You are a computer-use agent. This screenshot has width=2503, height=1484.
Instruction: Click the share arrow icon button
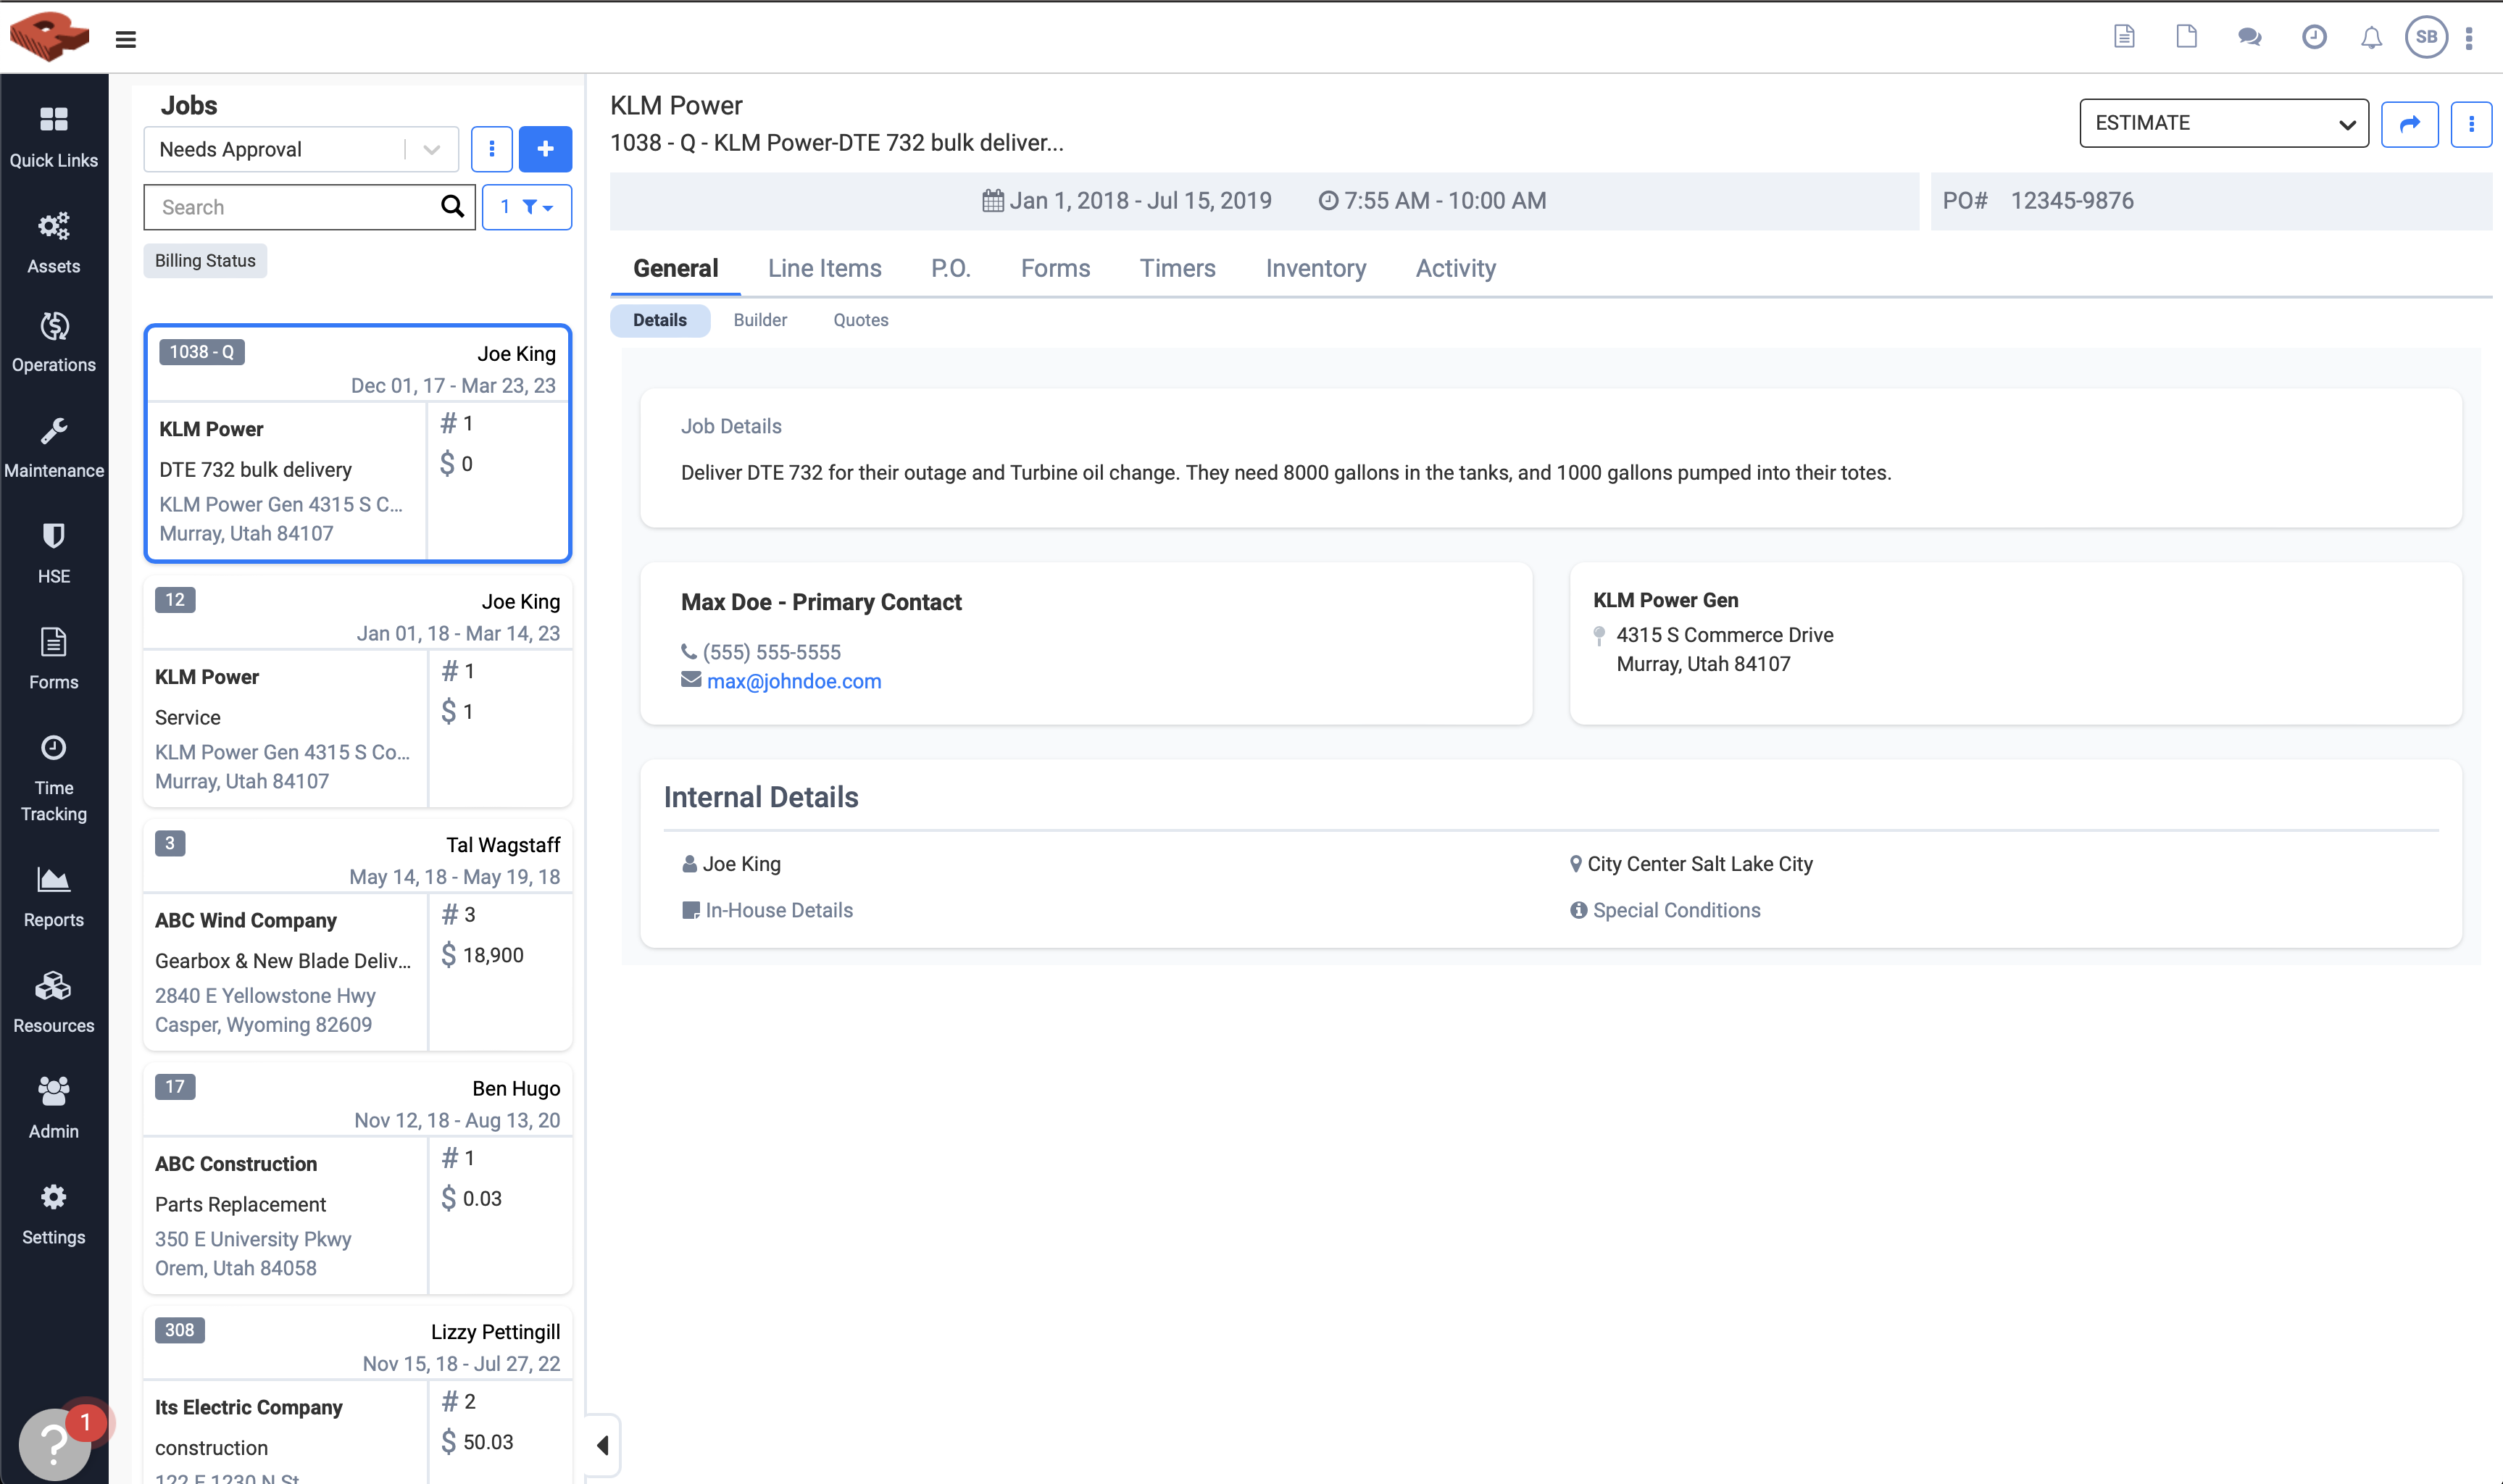point(2409,124)
